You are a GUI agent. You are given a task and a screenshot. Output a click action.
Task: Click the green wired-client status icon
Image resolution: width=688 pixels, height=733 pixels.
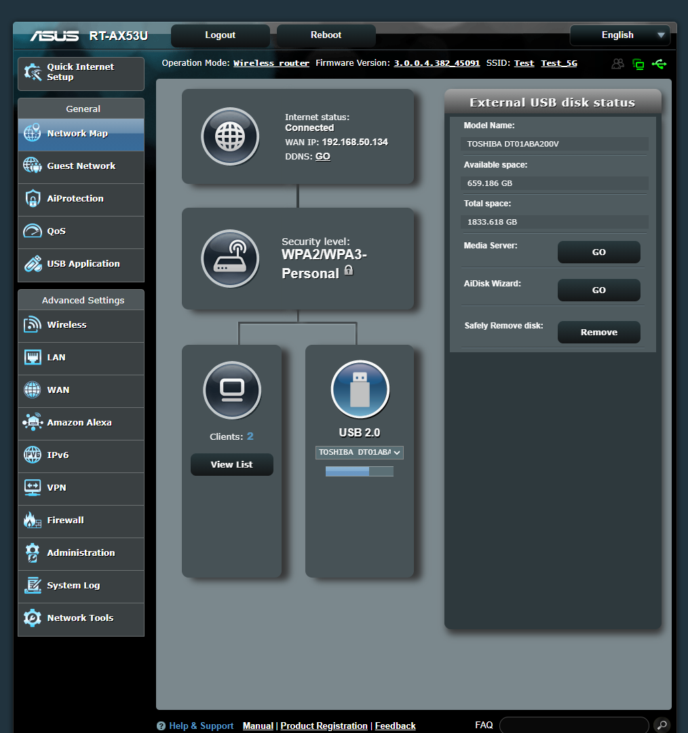tap(638, 63)
